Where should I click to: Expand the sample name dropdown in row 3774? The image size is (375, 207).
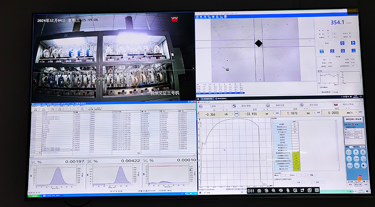(71, 149)
